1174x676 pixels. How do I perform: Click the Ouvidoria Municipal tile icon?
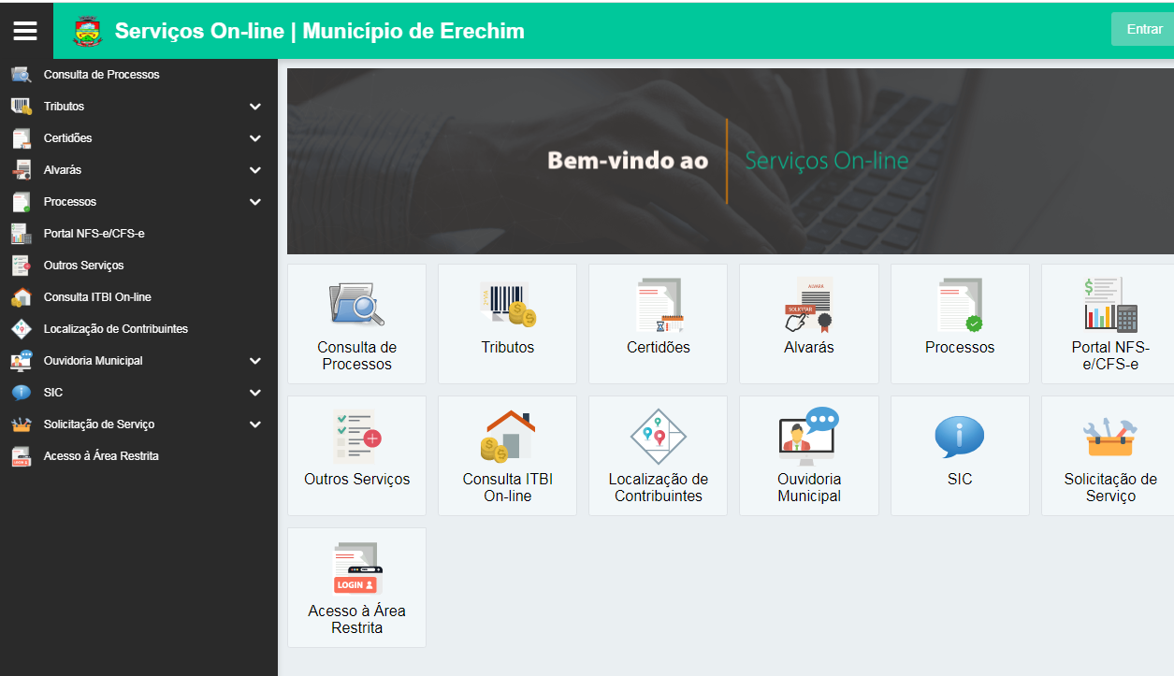808,437
